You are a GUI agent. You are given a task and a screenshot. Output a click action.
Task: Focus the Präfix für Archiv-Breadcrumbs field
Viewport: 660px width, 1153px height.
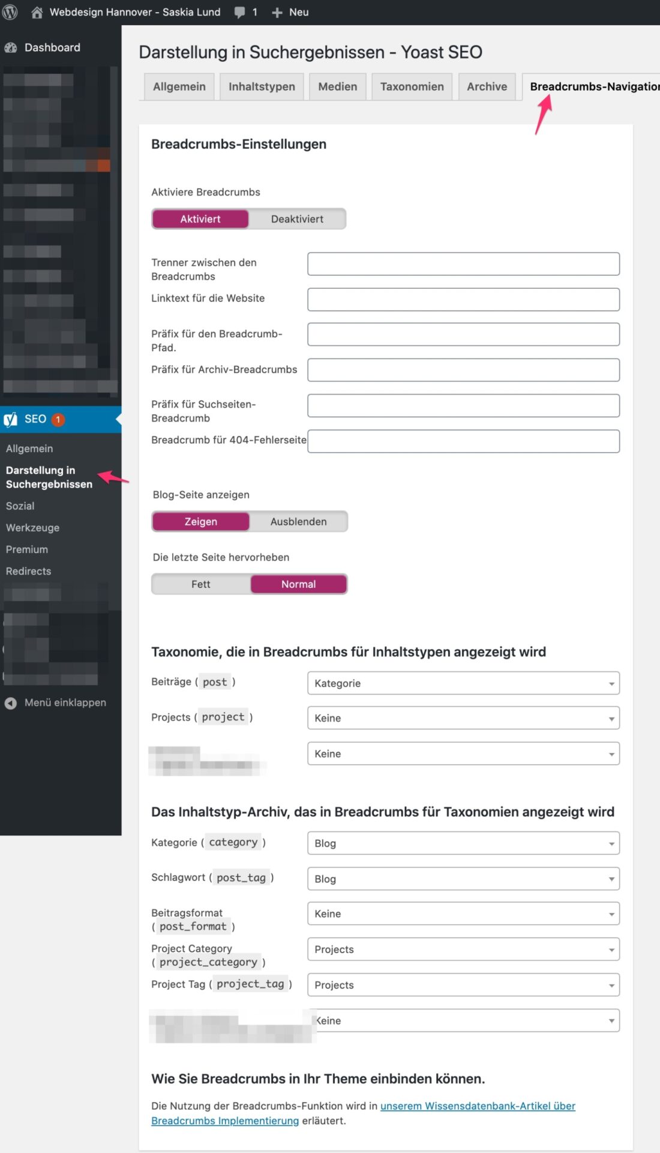pyautogui.click(x=463, y=370)
